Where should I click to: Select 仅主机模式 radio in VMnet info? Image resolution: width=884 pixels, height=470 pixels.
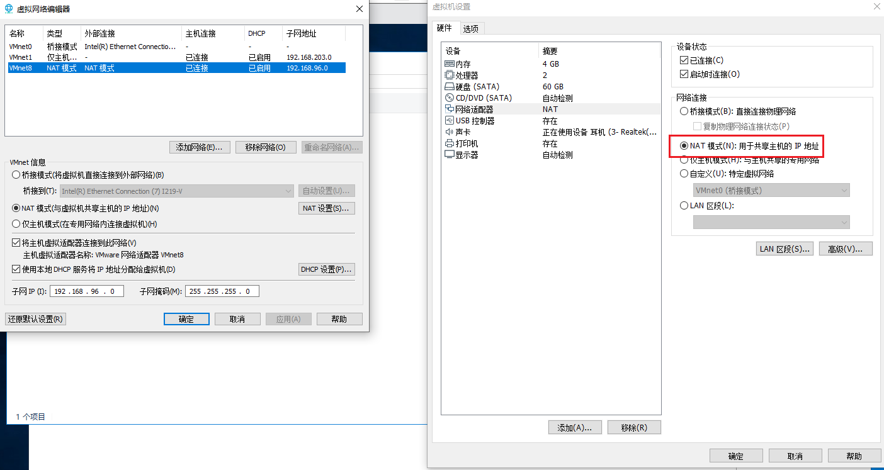point(16,224)
